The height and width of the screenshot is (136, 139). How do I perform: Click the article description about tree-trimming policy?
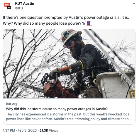68,117
